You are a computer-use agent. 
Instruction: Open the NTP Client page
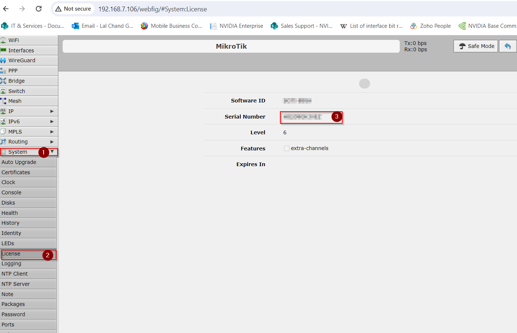[28, 274]
